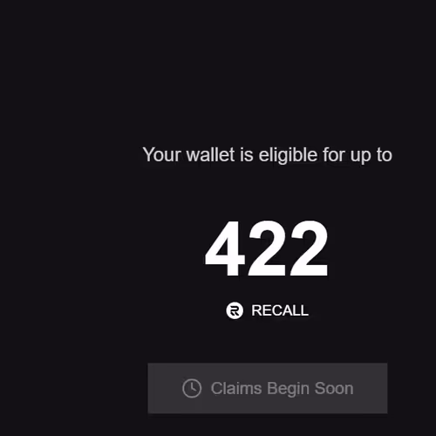Screen dimensions: 436x436
Task: Select the "Claims Begin Soon" text label
Action: coord(282,388)
